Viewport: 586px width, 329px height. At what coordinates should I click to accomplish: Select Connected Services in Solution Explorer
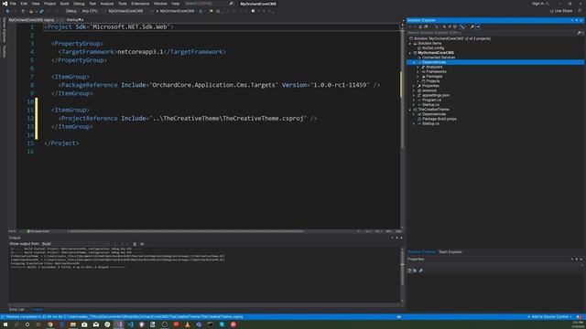(438, 58)
